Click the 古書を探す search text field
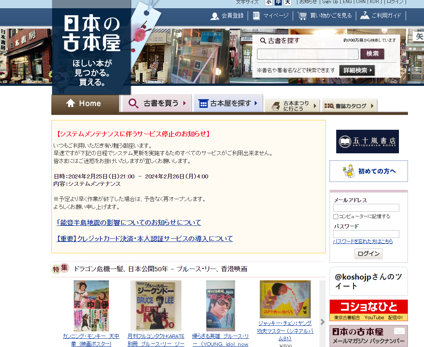The height and width of the screenshot is (347, 424). [308, 54]
